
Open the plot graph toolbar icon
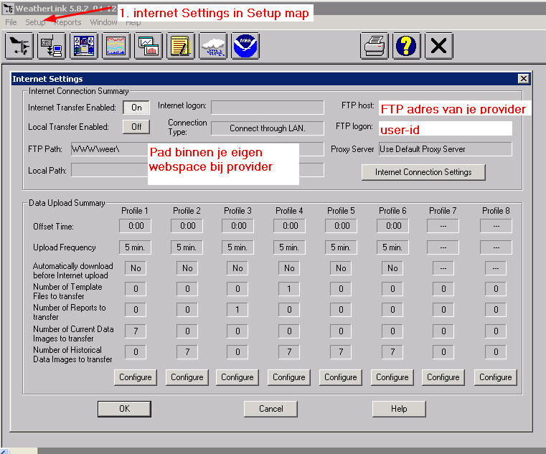(116, 46)
